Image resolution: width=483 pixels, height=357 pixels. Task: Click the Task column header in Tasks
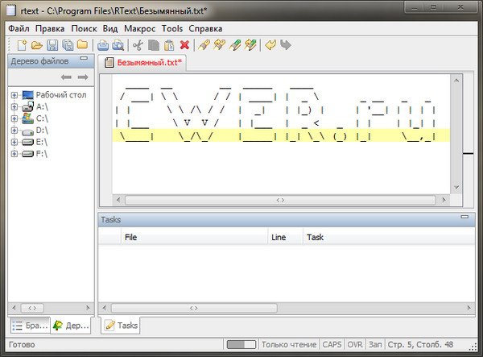point(389,237)
